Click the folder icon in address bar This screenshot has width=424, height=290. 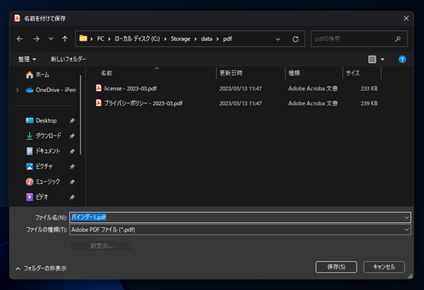(x=83, y=38)
